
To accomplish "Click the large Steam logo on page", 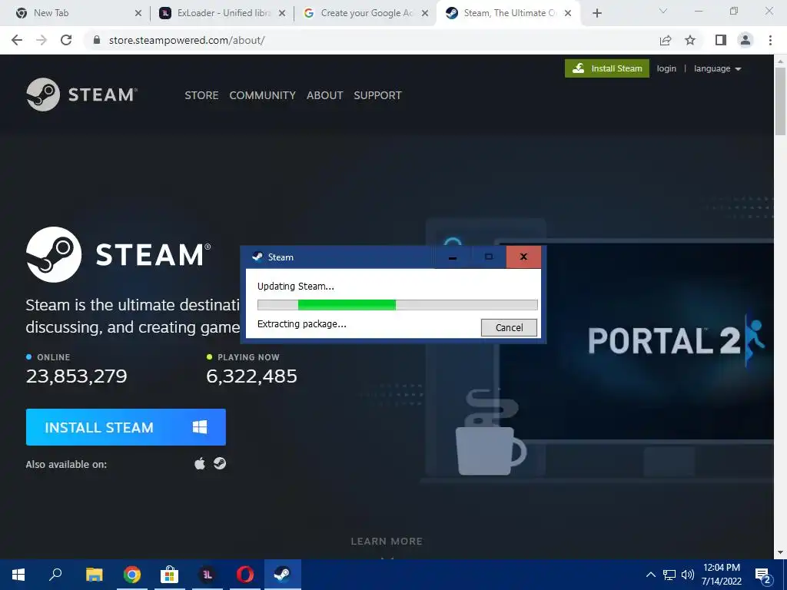I will pos(118,254).
